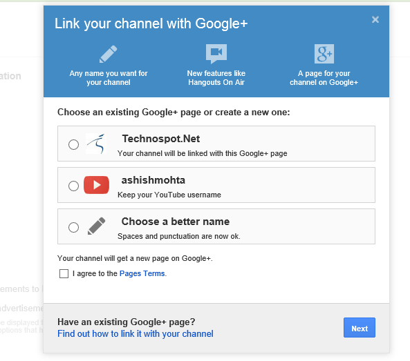This screenshot has width=410, height=361.
Task: Click the blue Next button
Action: click(360, 328)
